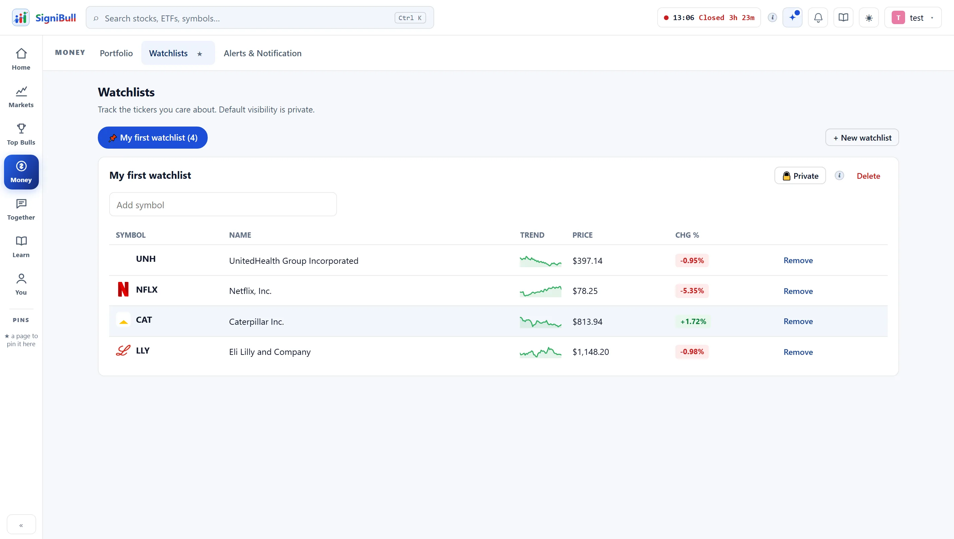The width and height of the screenshot is (954, 539).
Task: Click pushpin icon on watchlist pill
Action: point(113,138)
